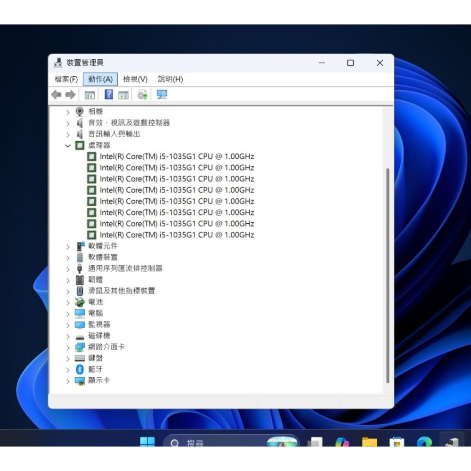Image resolution: width=471 pixels, height=471 pixels.
Task: Toggle the show/hide console tree toolbar icon
Action: (89, 95)
